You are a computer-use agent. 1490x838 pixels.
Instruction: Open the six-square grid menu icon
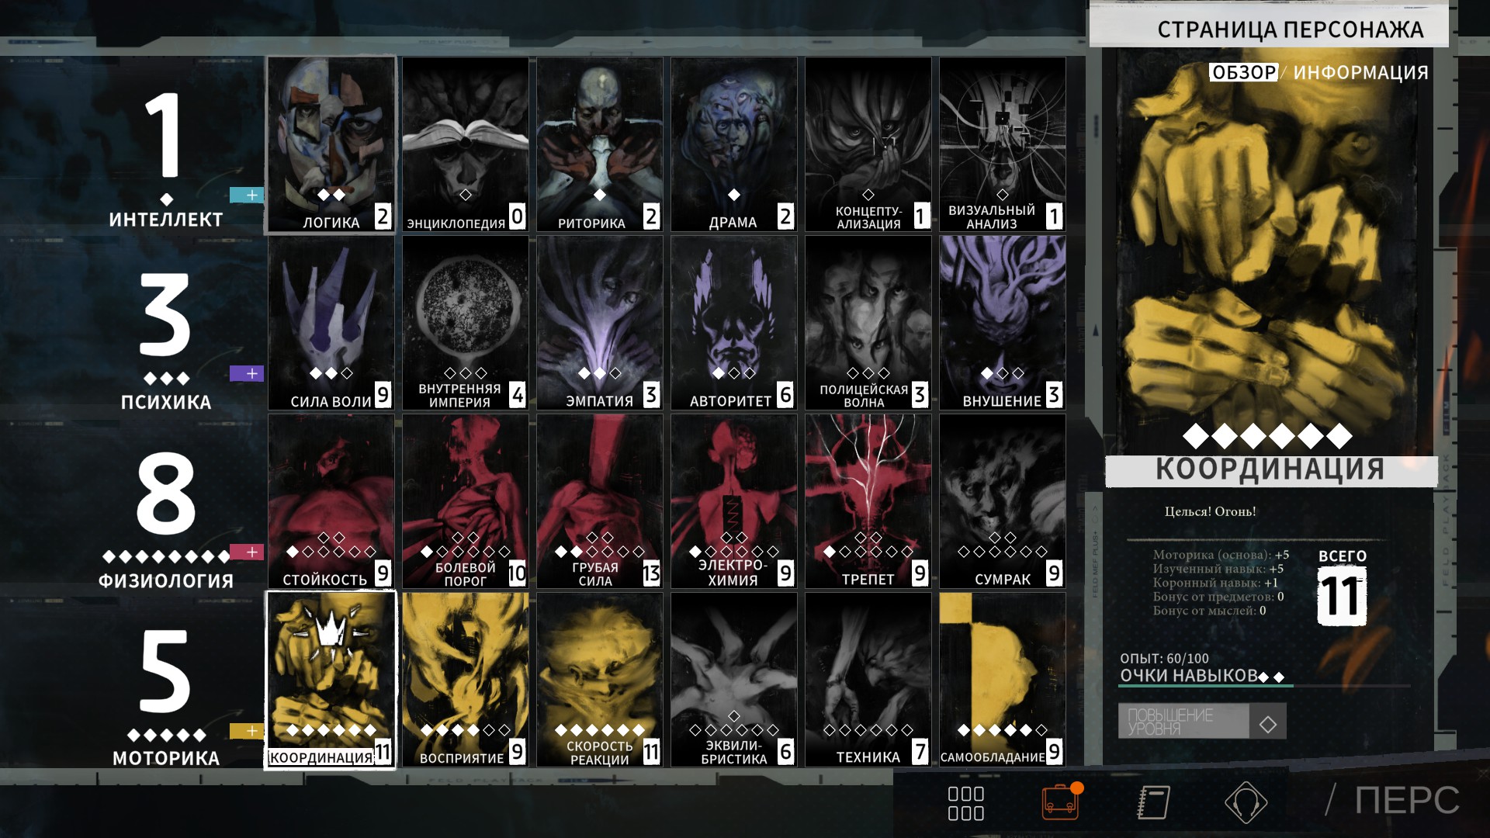966,803
